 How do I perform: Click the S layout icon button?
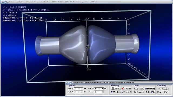(153, 92)
